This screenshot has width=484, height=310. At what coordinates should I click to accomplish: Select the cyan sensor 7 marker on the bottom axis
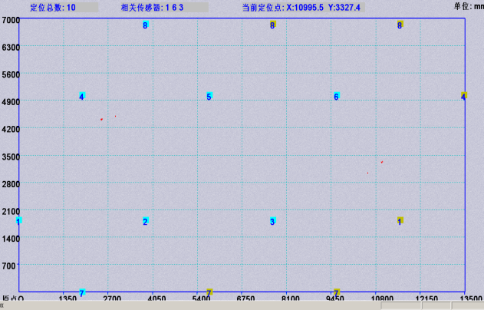coord(82,293)
